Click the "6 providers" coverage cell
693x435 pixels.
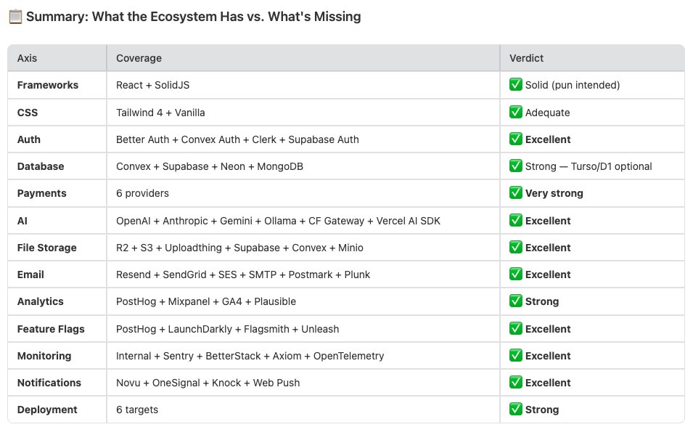click(303, 193)
